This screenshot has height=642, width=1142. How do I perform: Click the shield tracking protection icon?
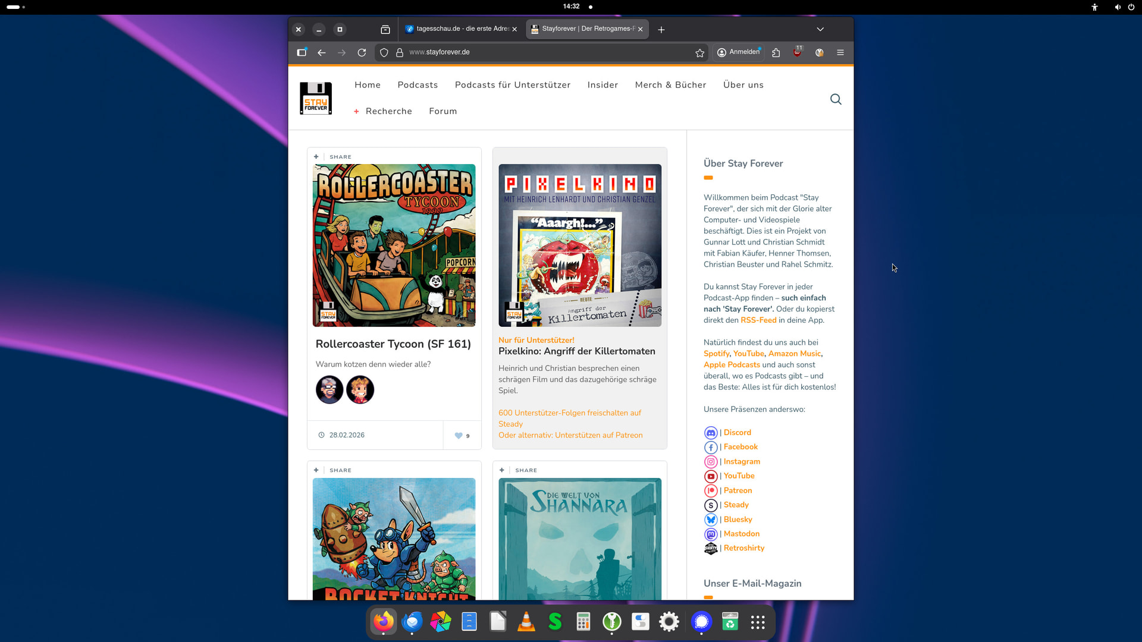pyautogui.click(x=384, y=53)
